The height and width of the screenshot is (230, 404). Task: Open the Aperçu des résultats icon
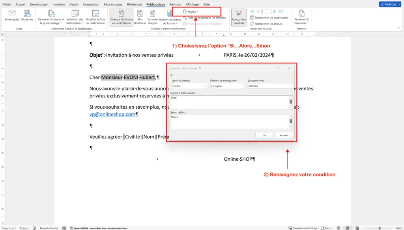click(238, 17)
